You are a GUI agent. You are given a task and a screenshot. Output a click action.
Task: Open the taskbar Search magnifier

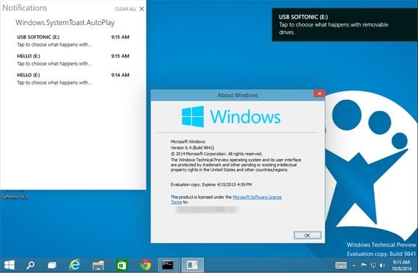pos(30,265)
